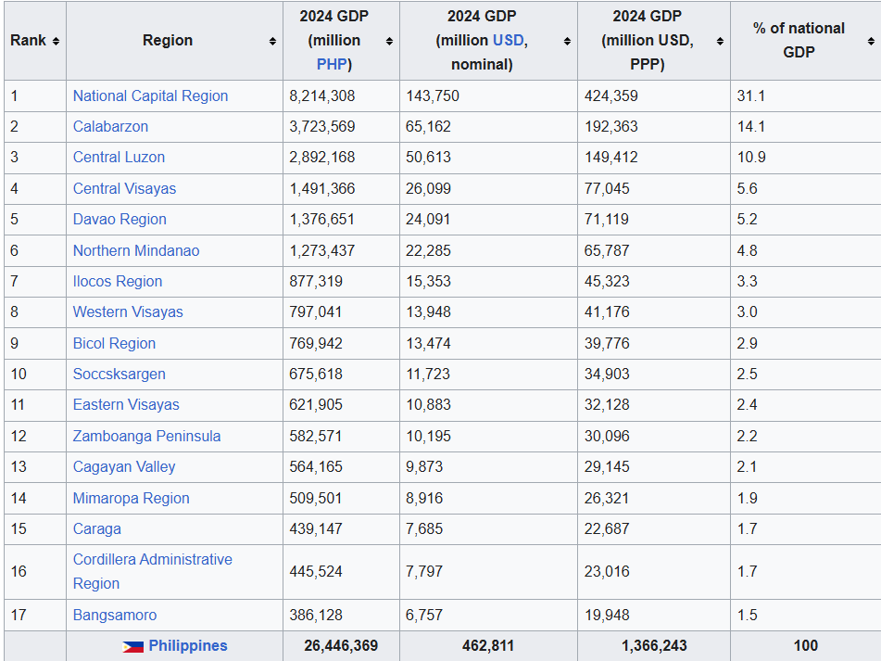Select rank number 17 cell
This screenshot has height=661, width=881.
[35, 615]
